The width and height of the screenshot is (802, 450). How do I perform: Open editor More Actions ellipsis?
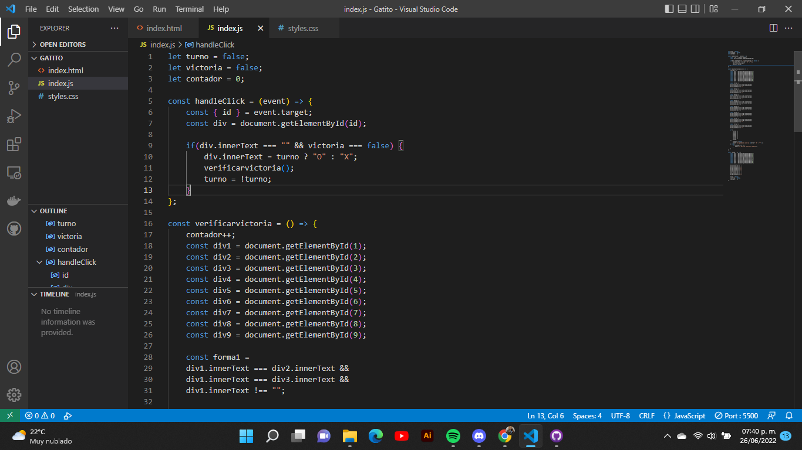(x=788, y=28)
